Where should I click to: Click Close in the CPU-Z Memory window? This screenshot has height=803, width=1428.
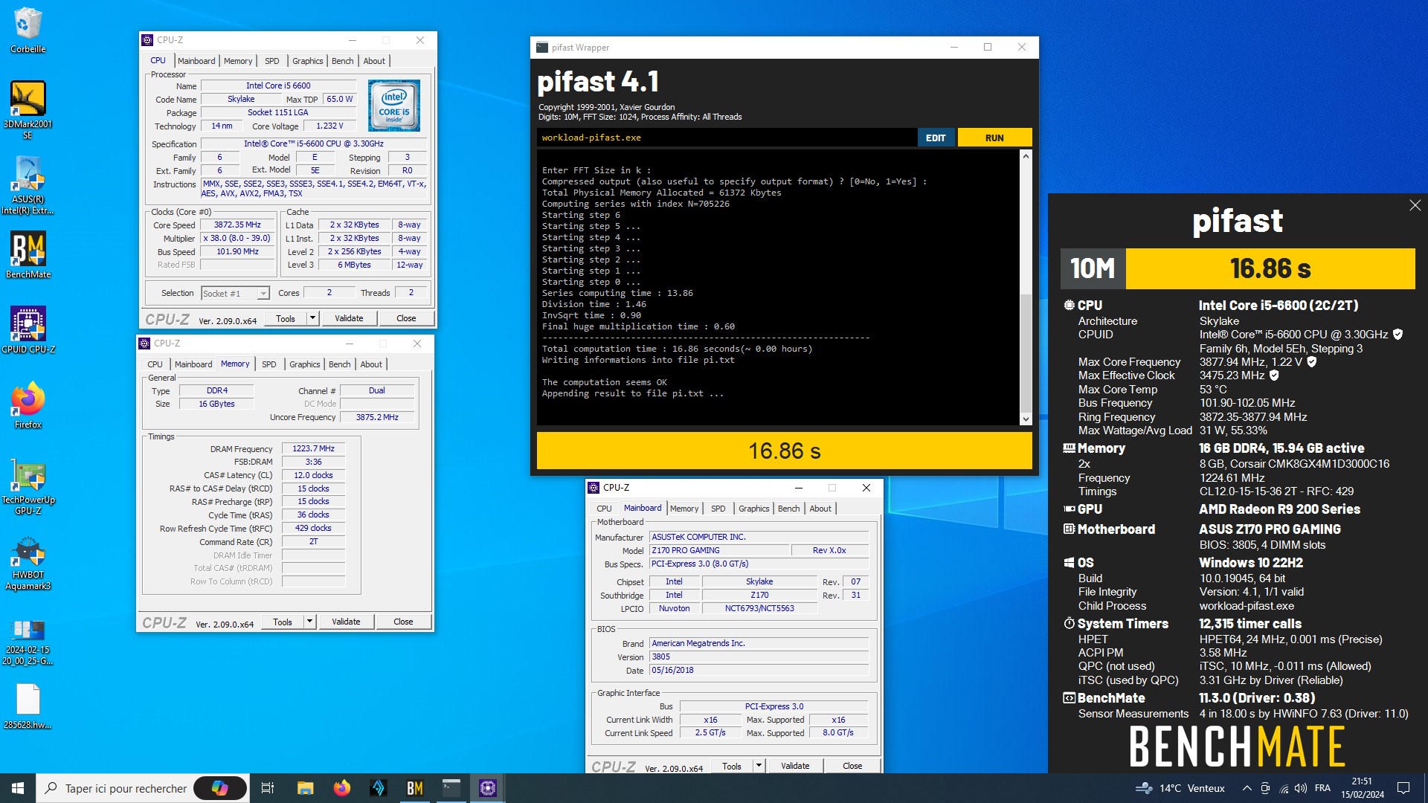coord(403,622)
